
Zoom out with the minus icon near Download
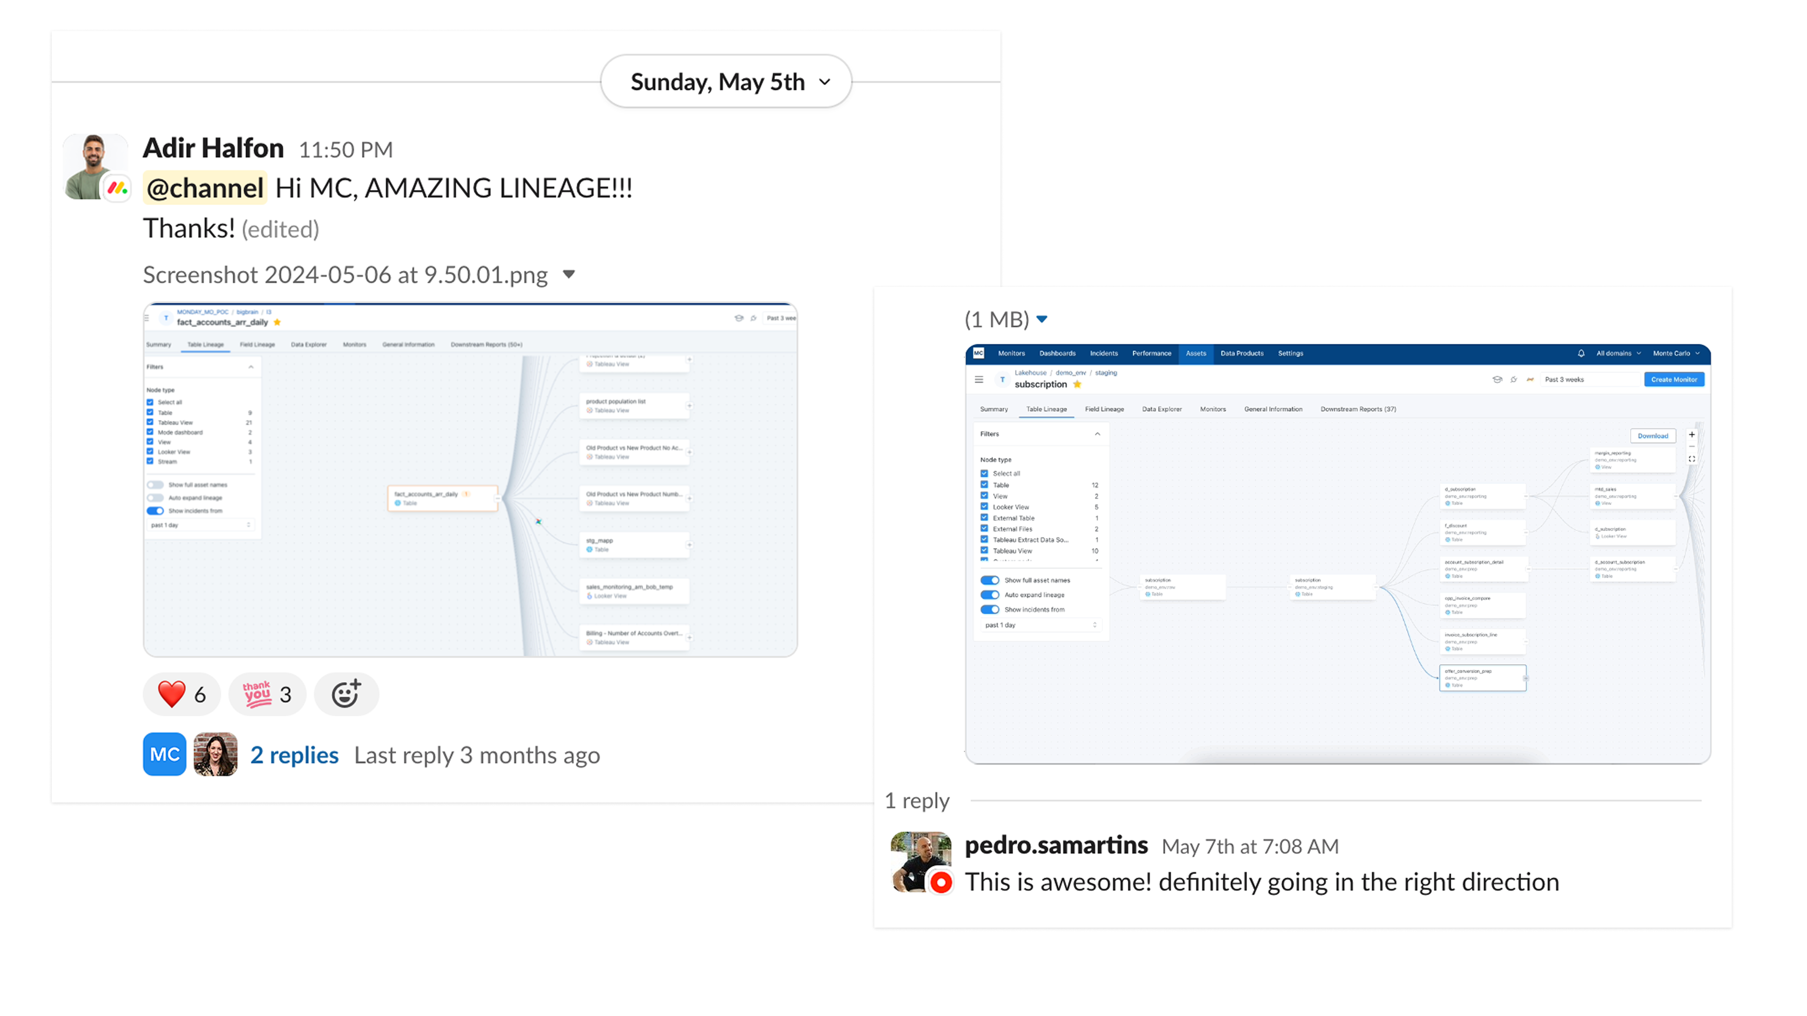[x=1691, y=447]
